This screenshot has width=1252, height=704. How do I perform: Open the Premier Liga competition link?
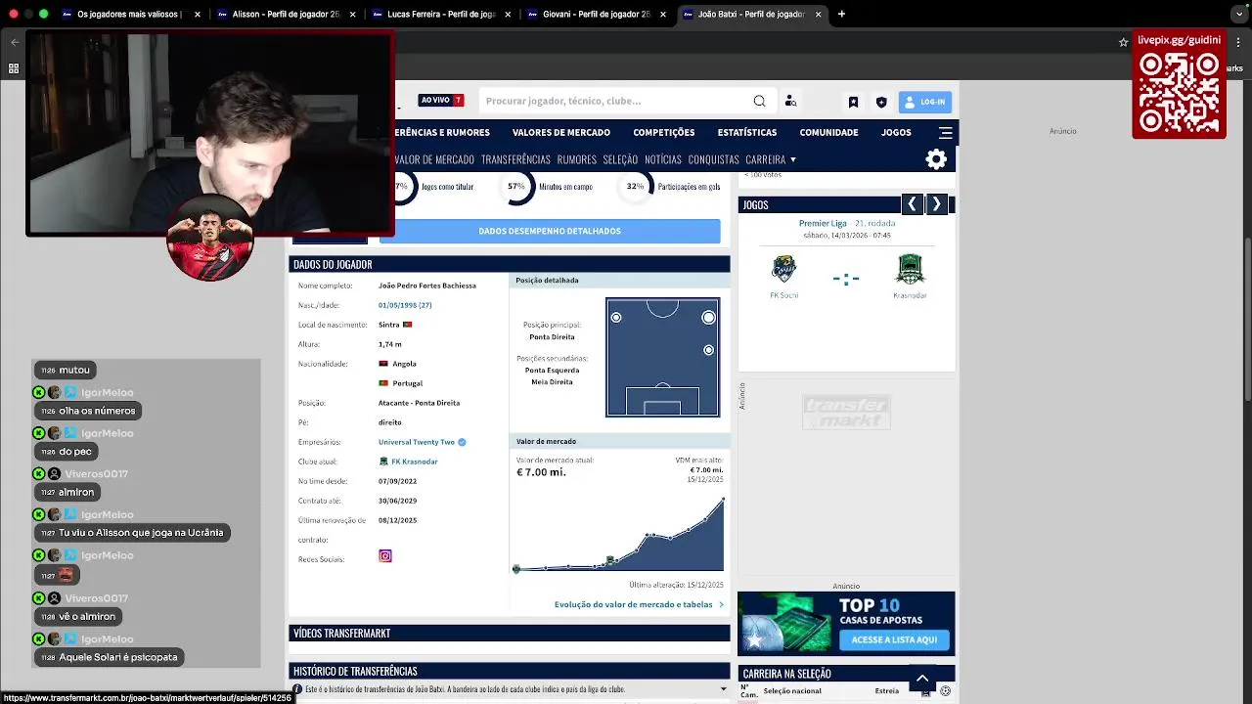pyautogui.click(x=823, y=223)
